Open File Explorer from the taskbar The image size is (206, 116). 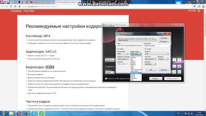tap(11, 113)
